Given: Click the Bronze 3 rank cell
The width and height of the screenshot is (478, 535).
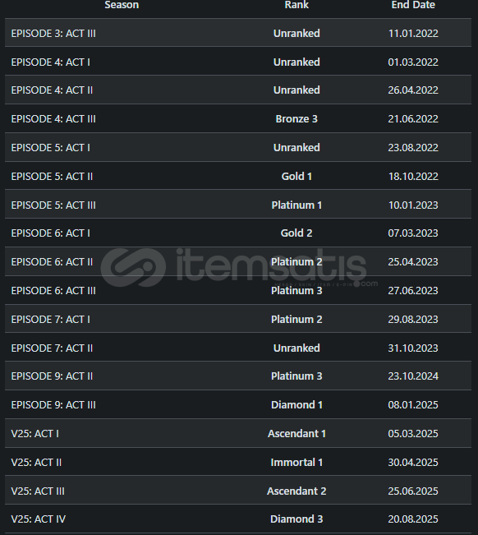Looking at the screenshot, I should (296, 118).
